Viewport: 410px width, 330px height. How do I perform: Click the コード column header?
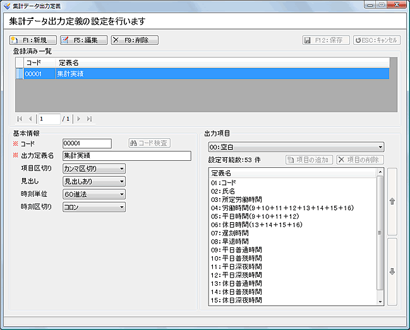point(39,62)
